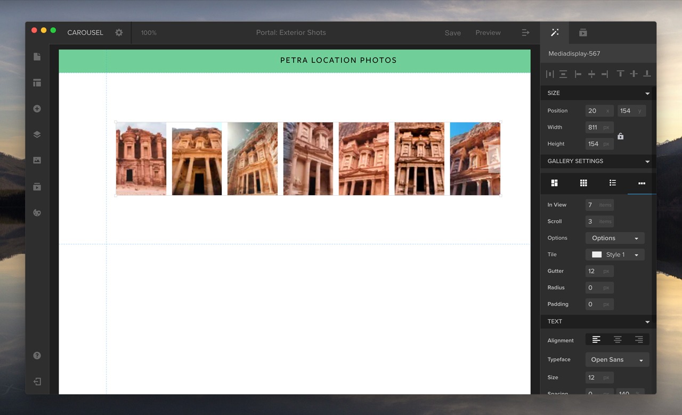Select right text alignment
Image resolution: width=682 pixels, height=415 pixels.
[x=639, y=339]
